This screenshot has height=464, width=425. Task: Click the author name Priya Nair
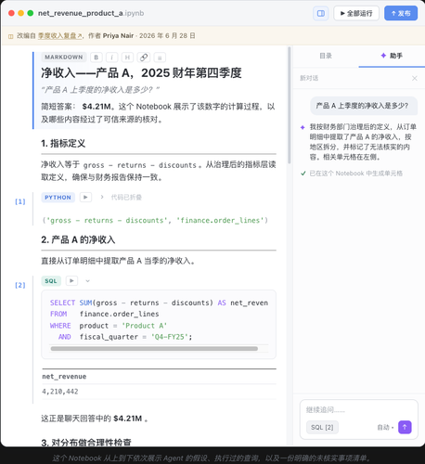coord(118,36)
